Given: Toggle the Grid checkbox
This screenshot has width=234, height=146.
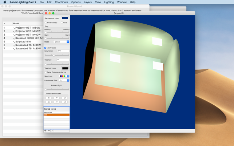Looking at the screenshot, I should pyautogui.click(x=62, y=23).
